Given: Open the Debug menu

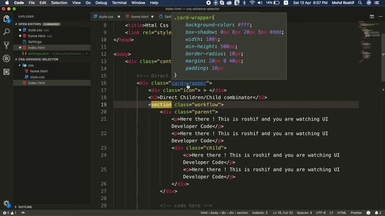Looking at the screenshot, I should (x=101, y=2).
